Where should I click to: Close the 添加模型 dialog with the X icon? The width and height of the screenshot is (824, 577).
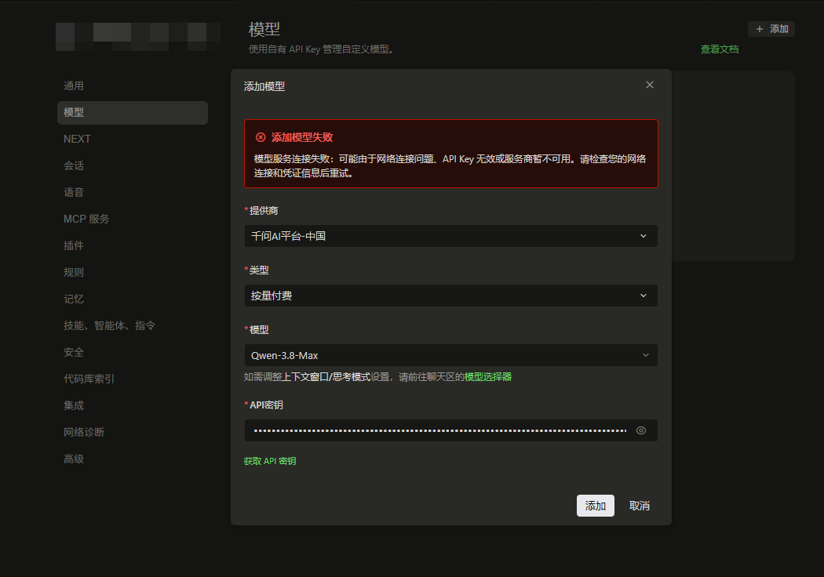point(650,85)
